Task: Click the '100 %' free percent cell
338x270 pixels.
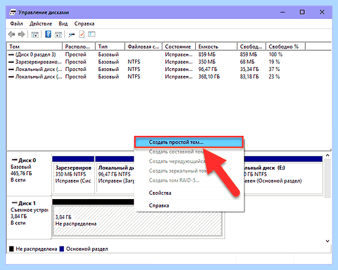Action: click(275, 55)
